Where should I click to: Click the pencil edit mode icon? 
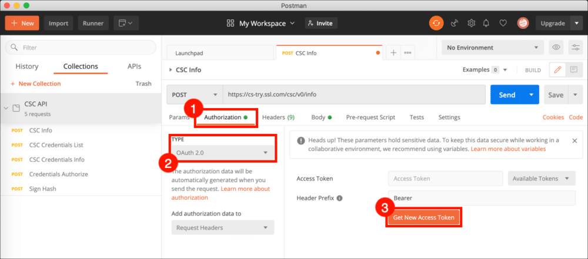tap(557, 70)
